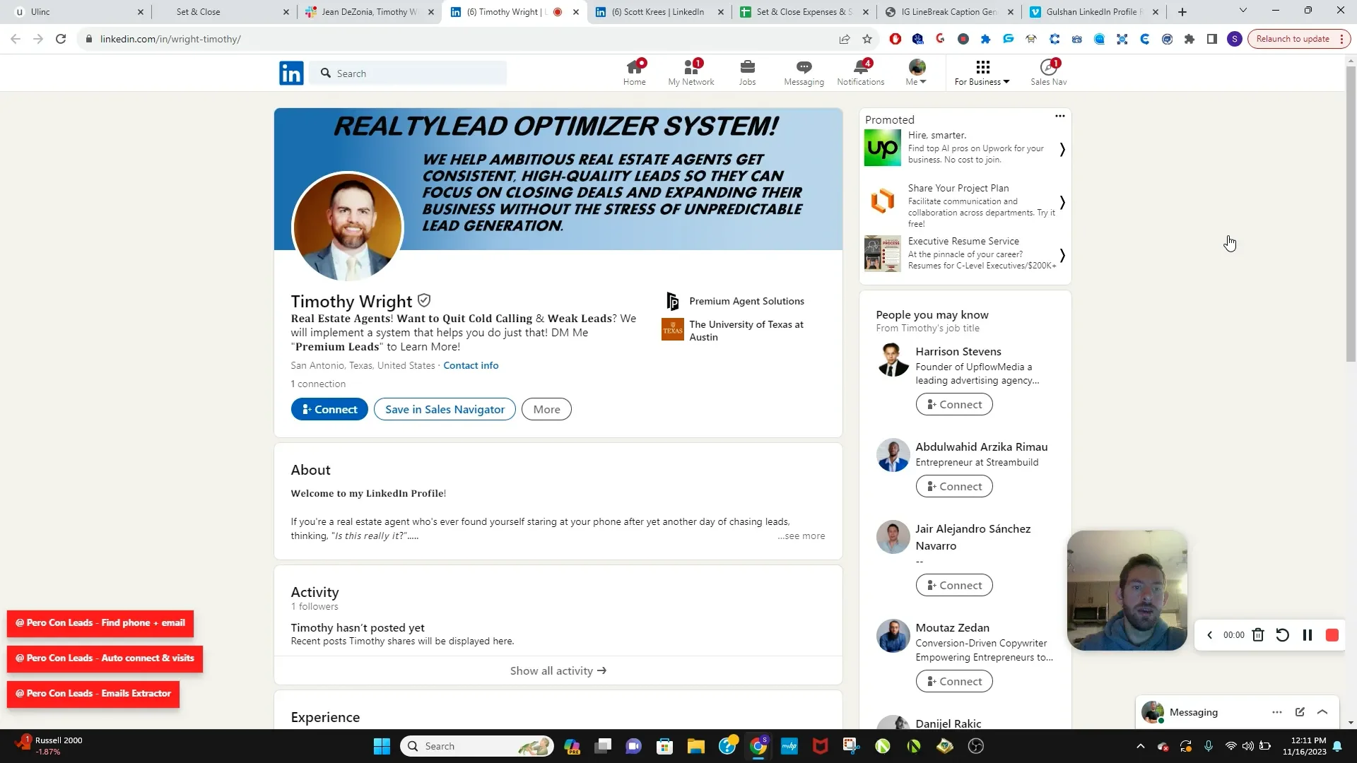Viewport: 1357px width, 763px height.
Task: Open the Set & Close Expenses tab
Action: [x=802, y=11]
